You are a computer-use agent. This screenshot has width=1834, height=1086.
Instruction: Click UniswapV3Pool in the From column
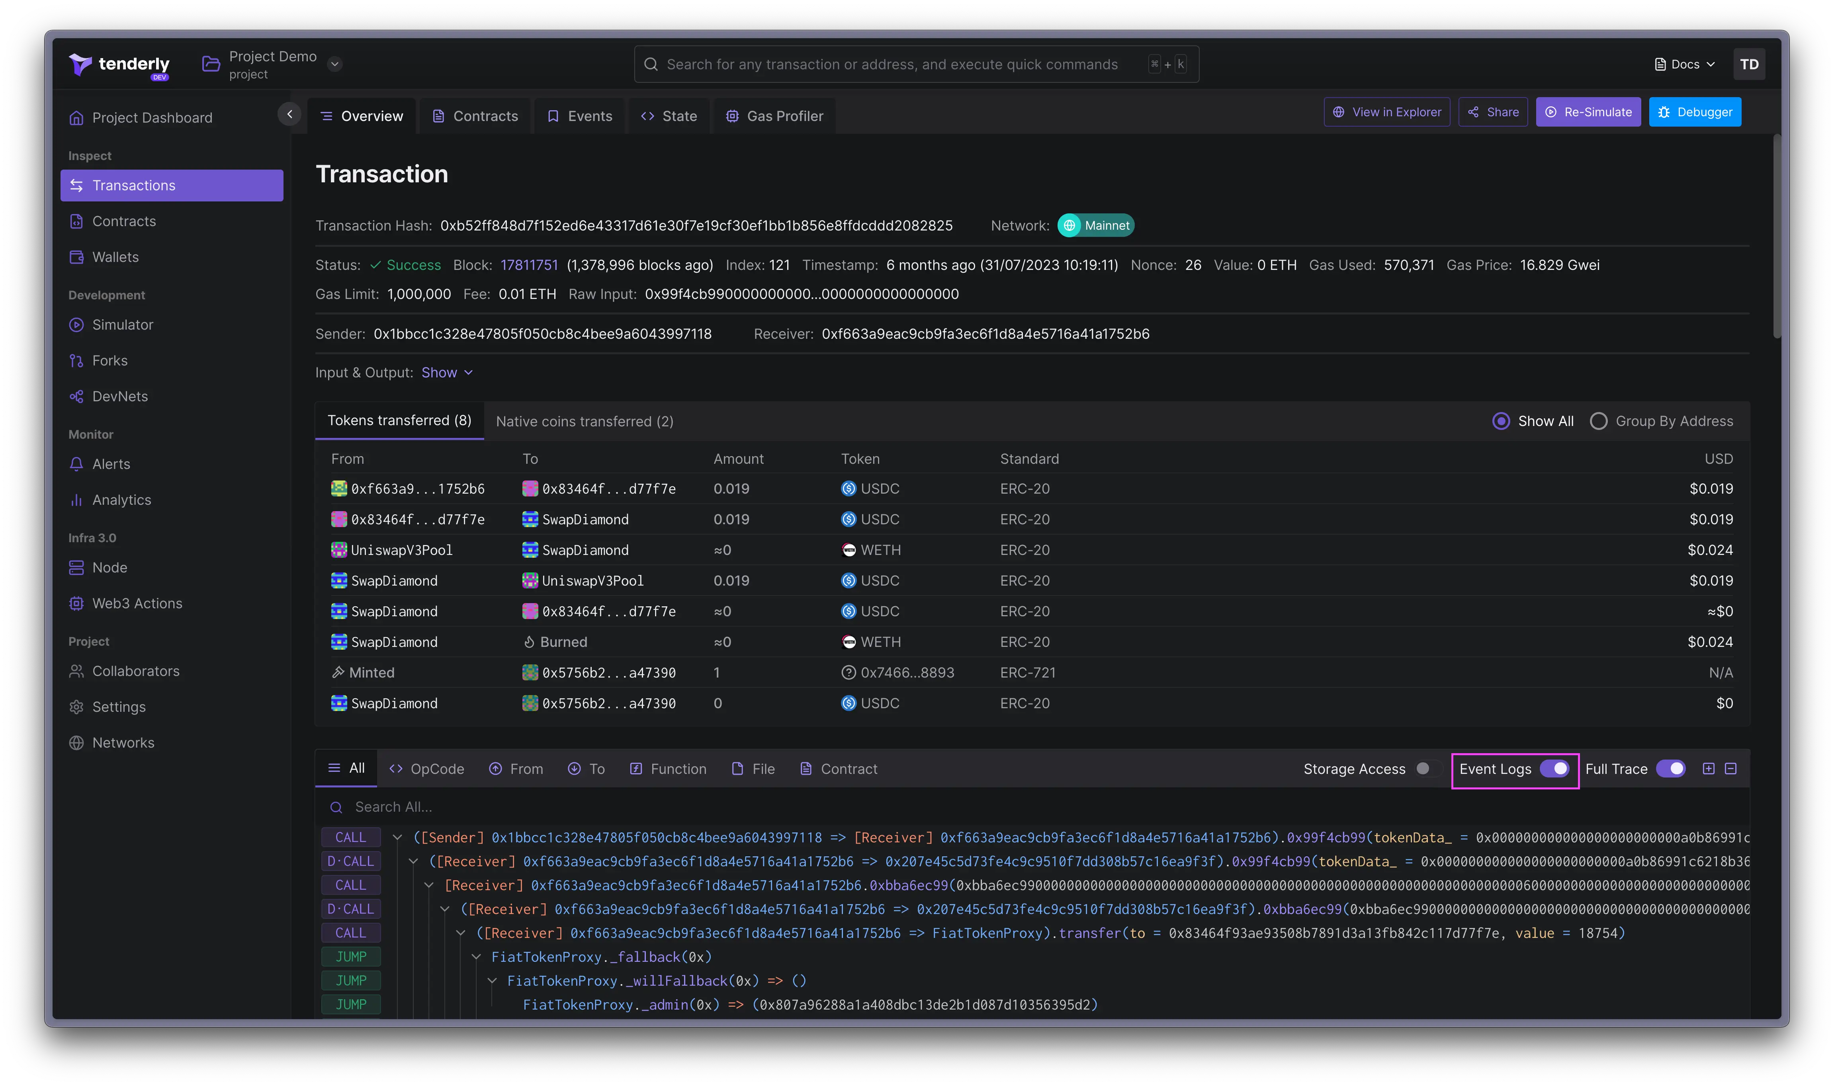click(x=392, y=550)
